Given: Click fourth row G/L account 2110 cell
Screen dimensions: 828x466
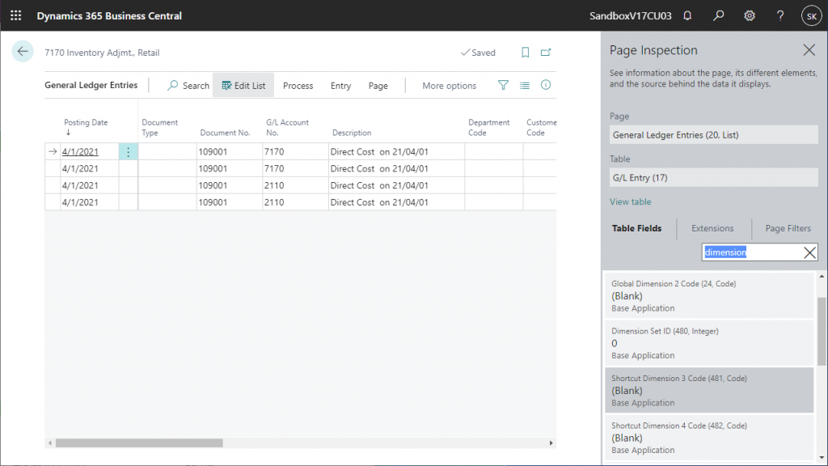Looking at the screenshot, I should (295, 202).
